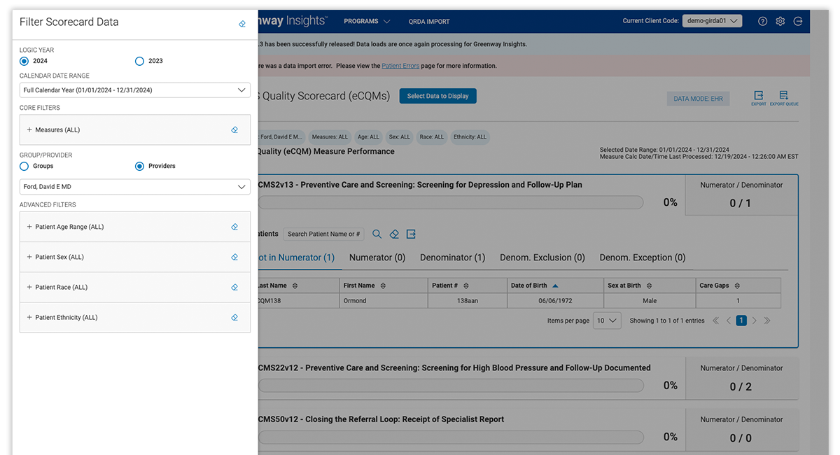
Task: Open the Calendar Date Range dropdown
Action: (135, 90)
